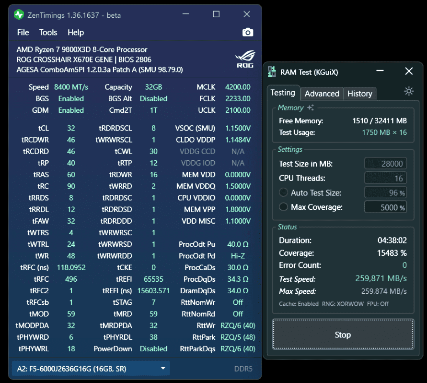Image resolution: width=427 pixels, height=383 pixels.
Task: Click the MEM VDDQ value 1.5000V
Action: pos(238,186)
